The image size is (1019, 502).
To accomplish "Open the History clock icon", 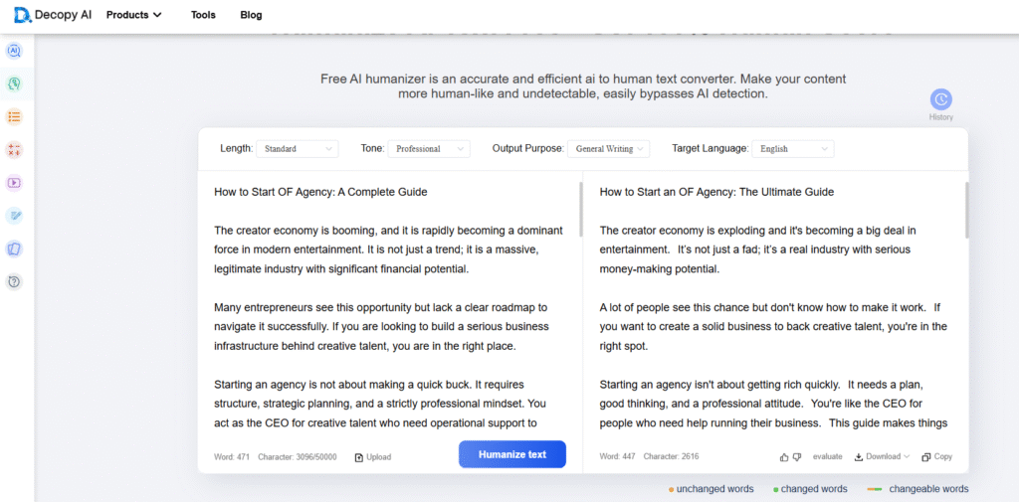I will coord(940,100).
